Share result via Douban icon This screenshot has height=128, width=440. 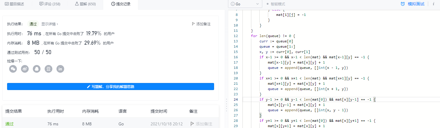pos(48,69)
